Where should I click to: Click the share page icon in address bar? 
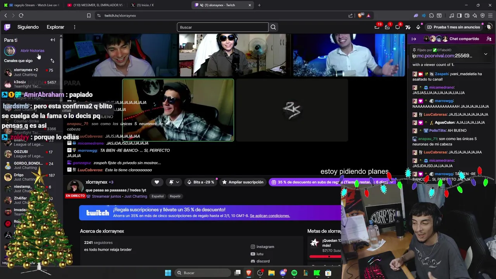coord(350,15)
